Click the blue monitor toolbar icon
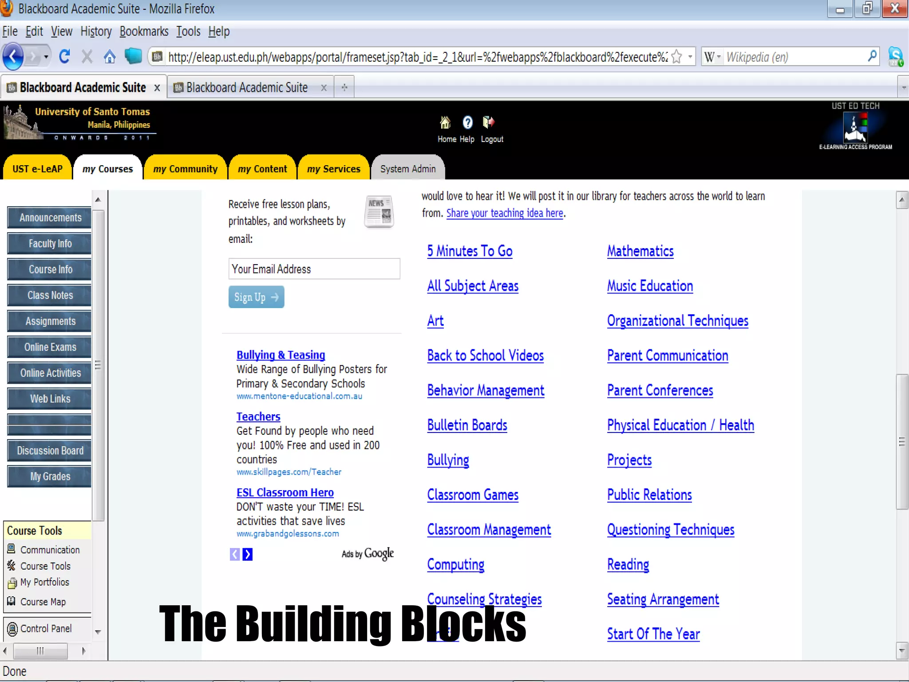The height and width of the screenshot is (682, 909). tap(133, 56)
